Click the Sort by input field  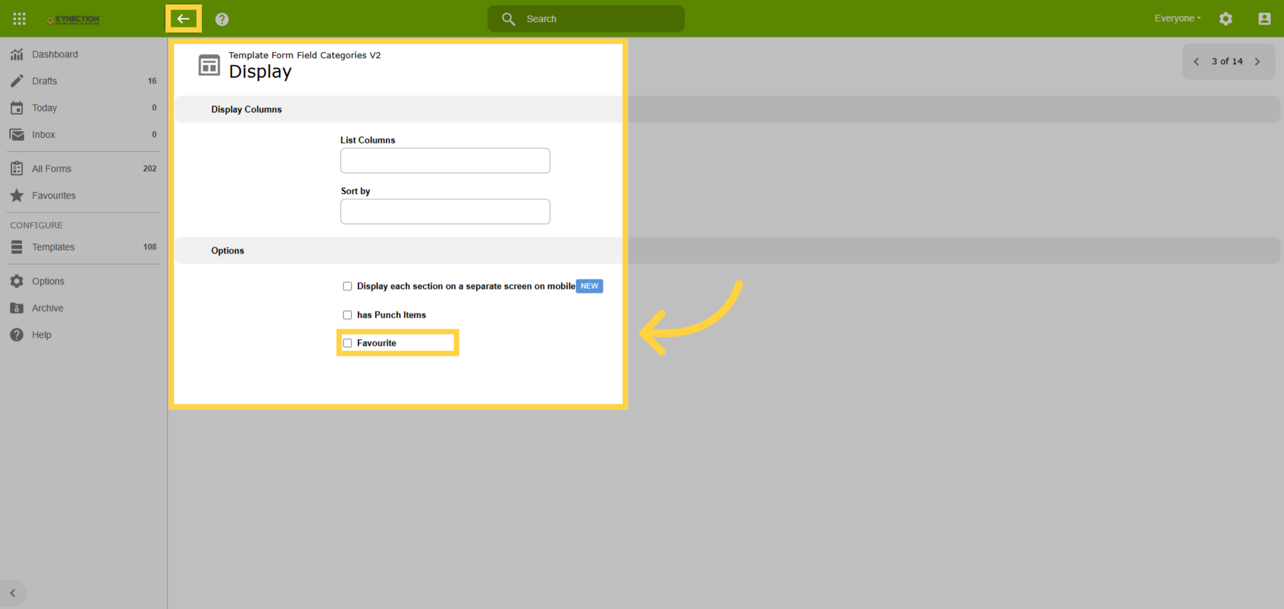coord(445,211)
